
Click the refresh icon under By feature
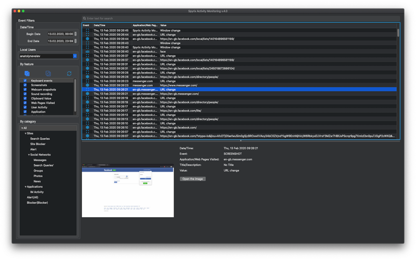point(69,73)
